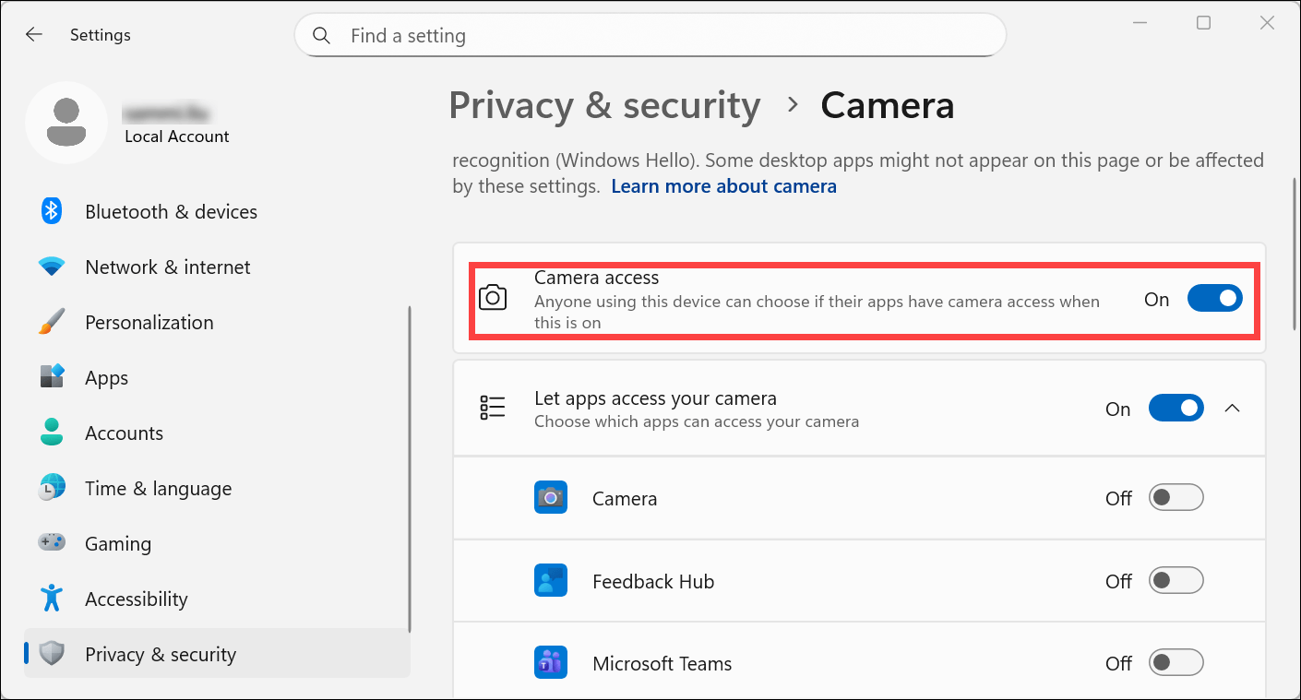Click the user profile avatar
Screen dimensions: 1301x700
tap(66, 123)
